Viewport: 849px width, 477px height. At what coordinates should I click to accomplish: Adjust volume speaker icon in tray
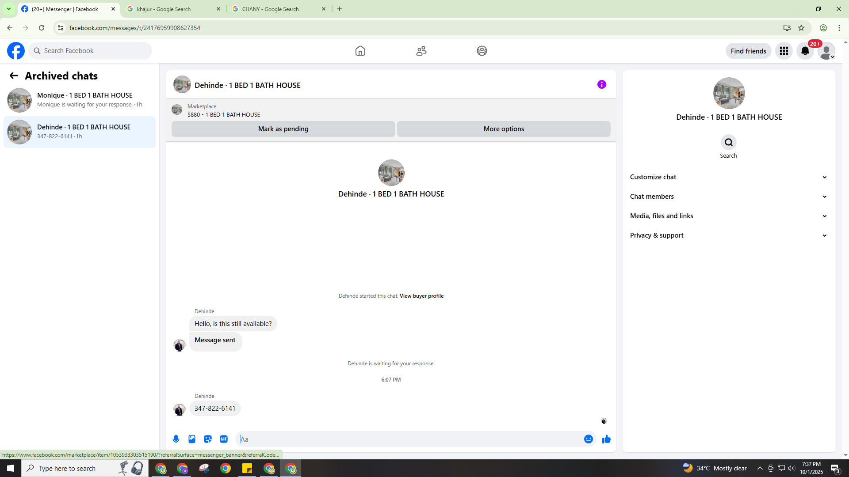coord(791,468)
